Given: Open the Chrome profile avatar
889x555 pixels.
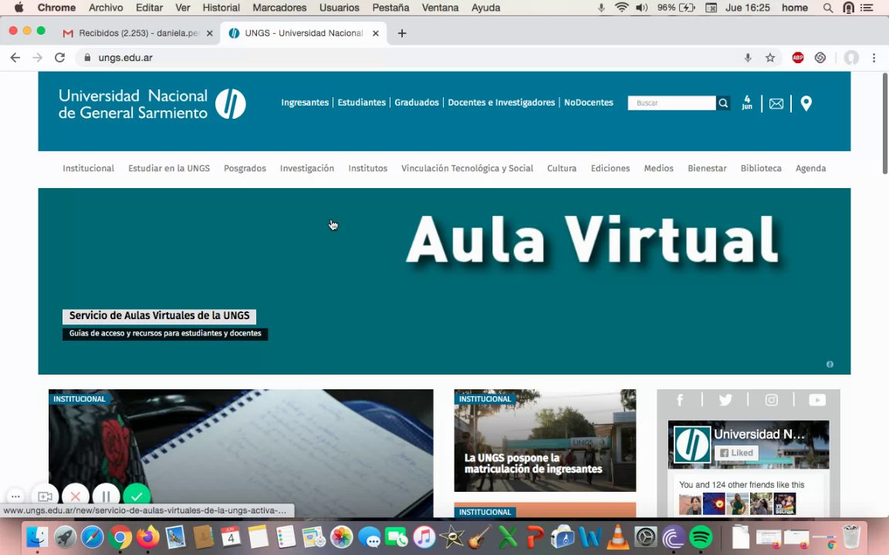Looking at the screenshot, I should click(851, 58).
